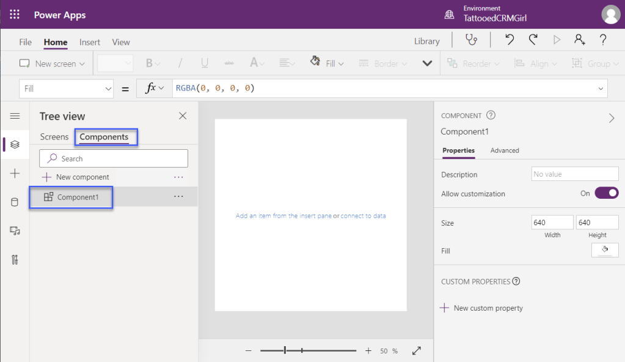The image size is (625, 362).
Task: Switch to the Advanced properties tab
Action: pyautogui.click(x=505, y=150)
